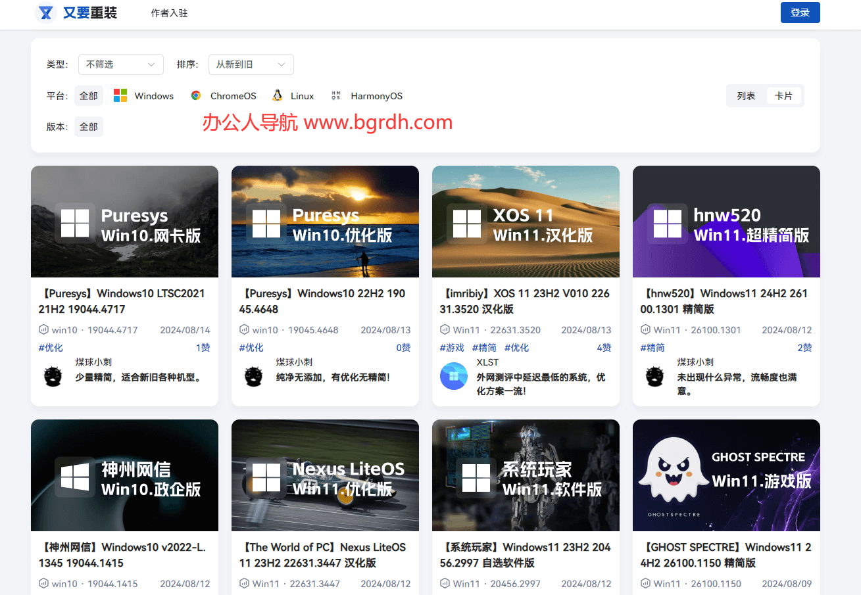Click author name XLST
861x595 pixels.
[x=488, y=362]
